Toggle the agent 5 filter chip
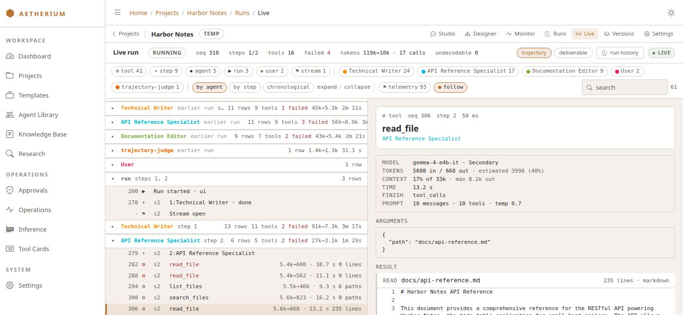683x315 pixels. [x=203, y=71]
